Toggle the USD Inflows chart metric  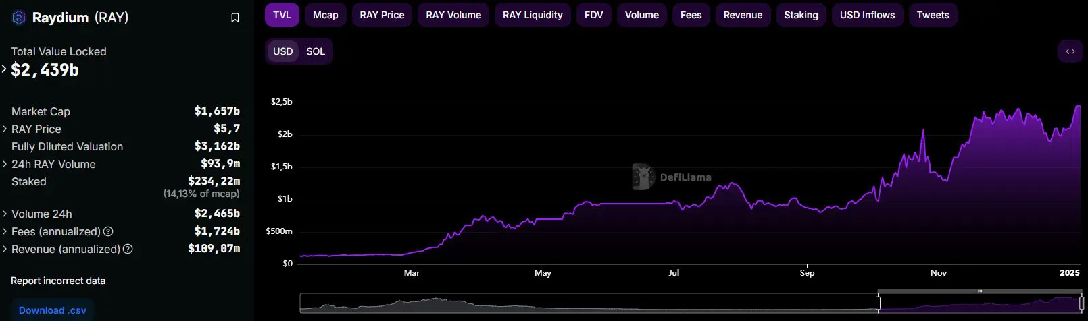pos(867,15)
